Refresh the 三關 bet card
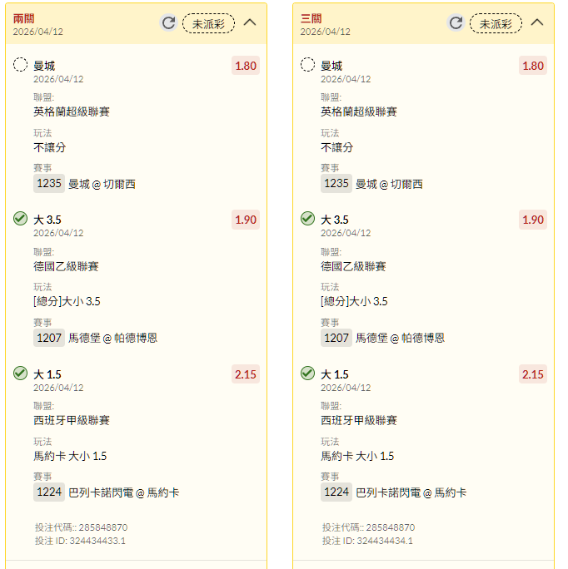This screenshot has height=569, width=568. [x=456, y=23]
